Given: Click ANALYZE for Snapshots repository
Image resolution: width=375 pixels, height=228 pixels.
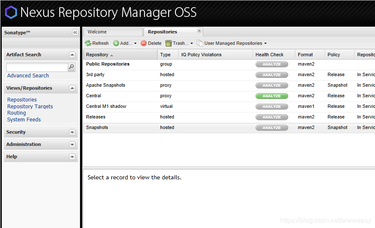Looking at the screenshot, I should [272, 128].
